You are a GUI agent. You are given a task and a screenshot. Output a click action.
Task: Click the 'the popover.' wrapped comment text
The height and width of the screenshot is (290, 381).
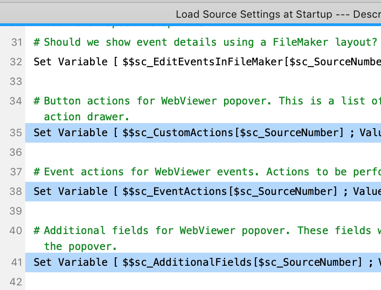[x=80, y=247]
